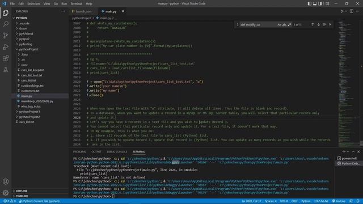The height and width of the screenshot is (204, 363).
Task: Click errors and warnings count in status bar
Action: pos(10,201)
